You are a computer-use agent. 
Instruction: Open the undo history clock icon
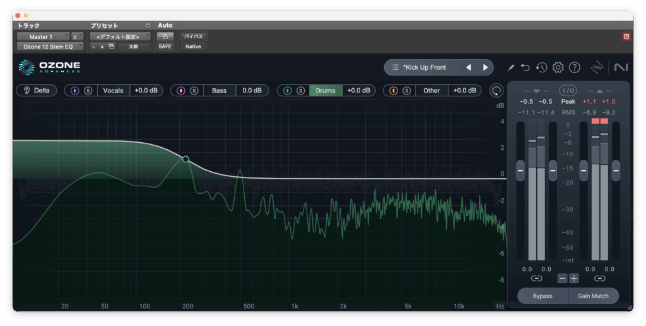tap(541, 67)
